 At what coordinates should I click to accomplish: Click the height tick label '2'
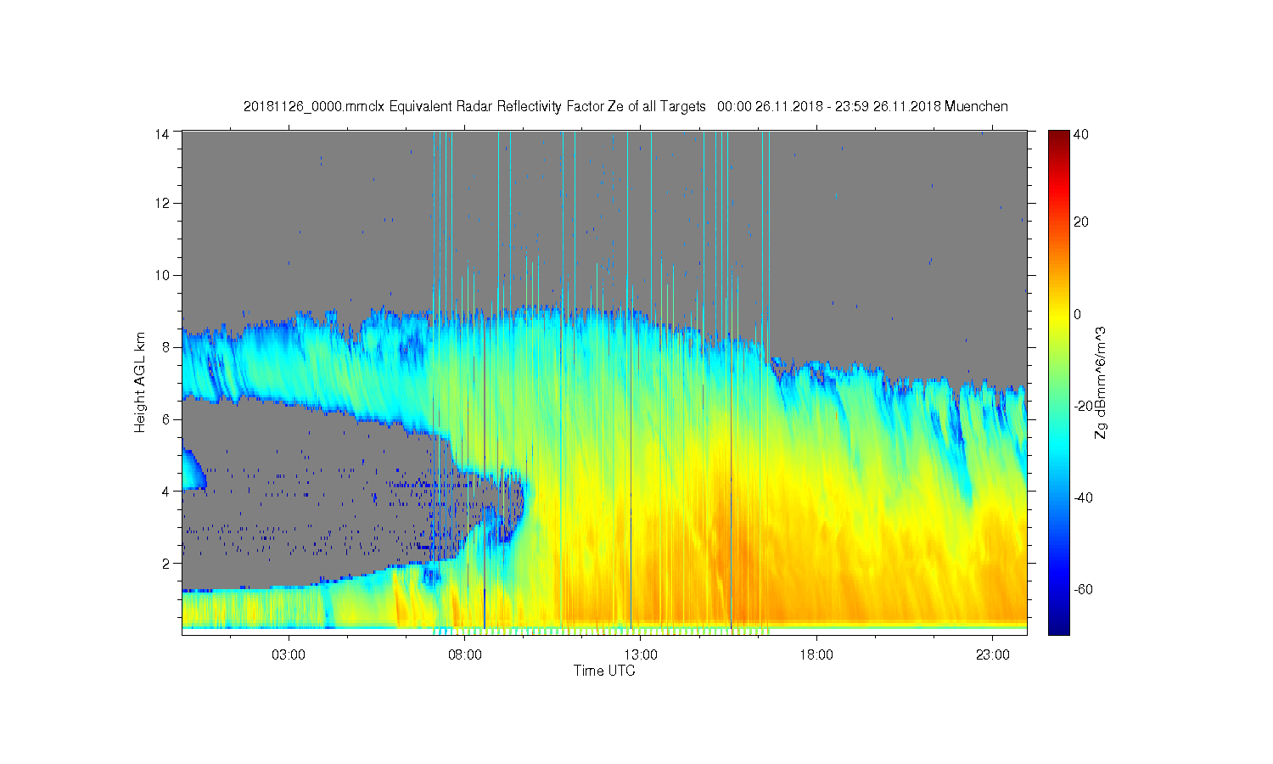166,563
